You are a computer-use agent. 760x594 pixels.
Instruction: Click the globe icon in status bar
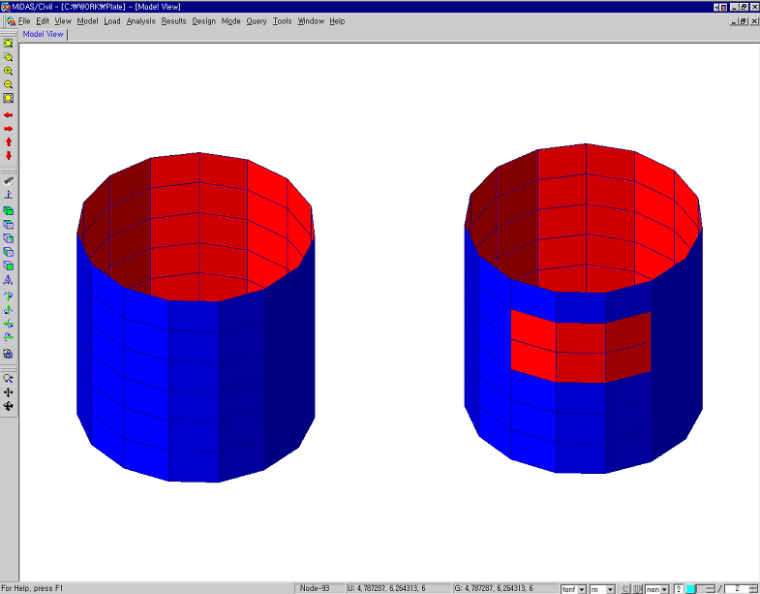click(x=638, y=588)
